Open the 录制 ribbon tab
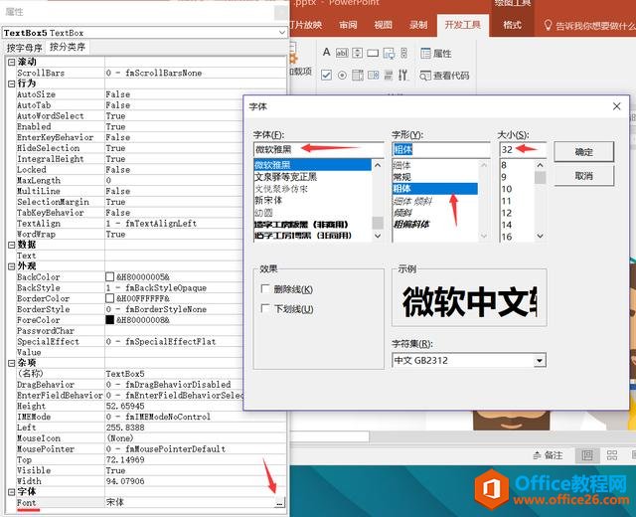The image size is (636, 517). pyautogui.click(x=418, y=25)
